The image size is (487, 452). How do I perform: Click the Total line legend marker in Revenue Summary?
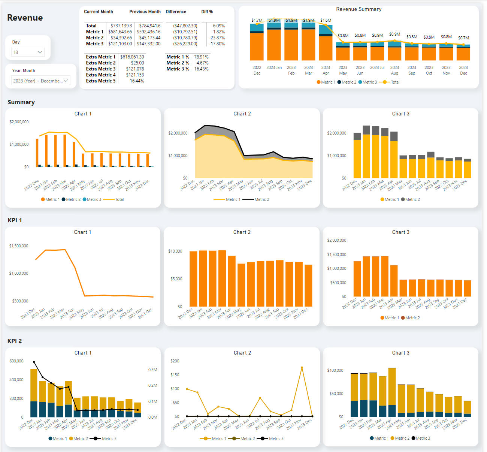point(384,82)
